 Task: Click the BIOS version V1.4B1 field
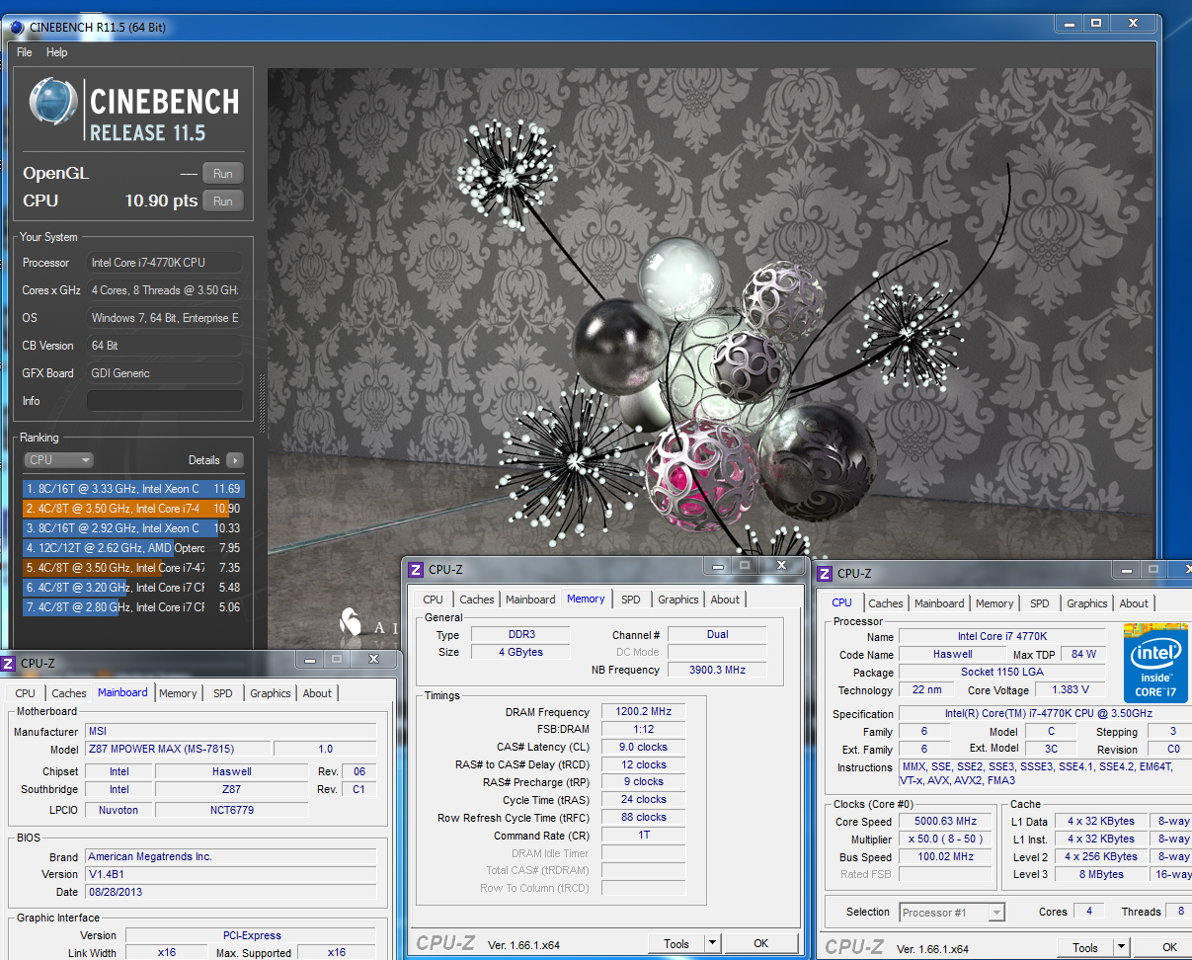(x=230, y=874)
